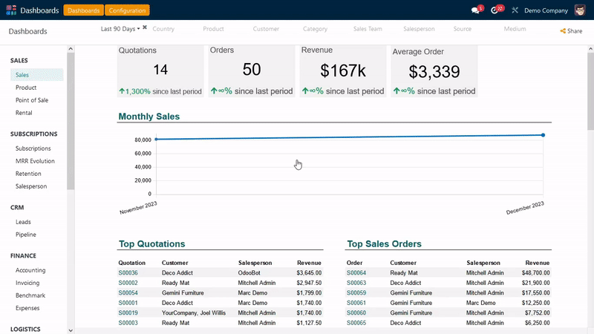Open the Salesperson filter field
594x334 pixels.
419,29
